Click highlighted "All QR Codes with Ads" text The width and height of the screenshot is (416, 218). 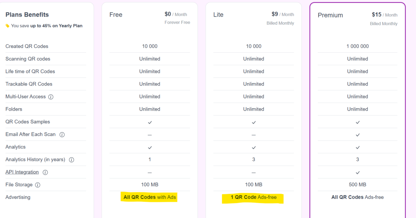click(150, 197)
